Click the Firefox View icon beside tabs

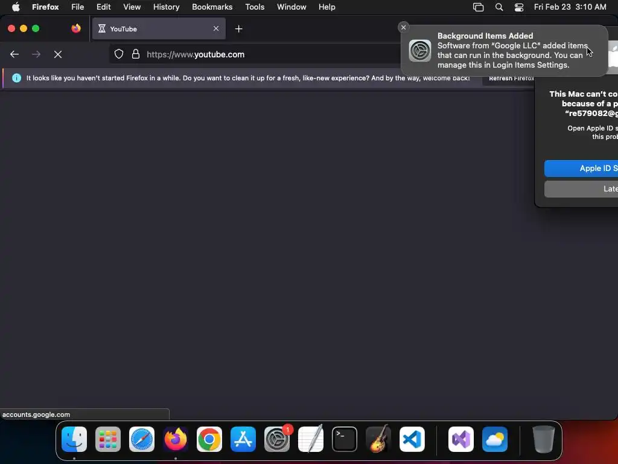[76, 28]
